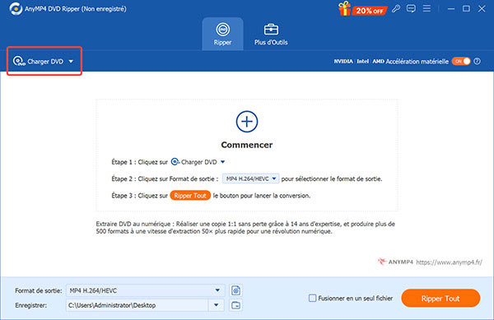Switch to the Ripper tab
Viewport: 494px width, 320px height.
tap(222, 34)
